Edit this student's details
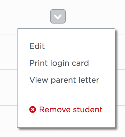Image resolution: width=125 pixels, height=137 pixels. coord(37,46)
